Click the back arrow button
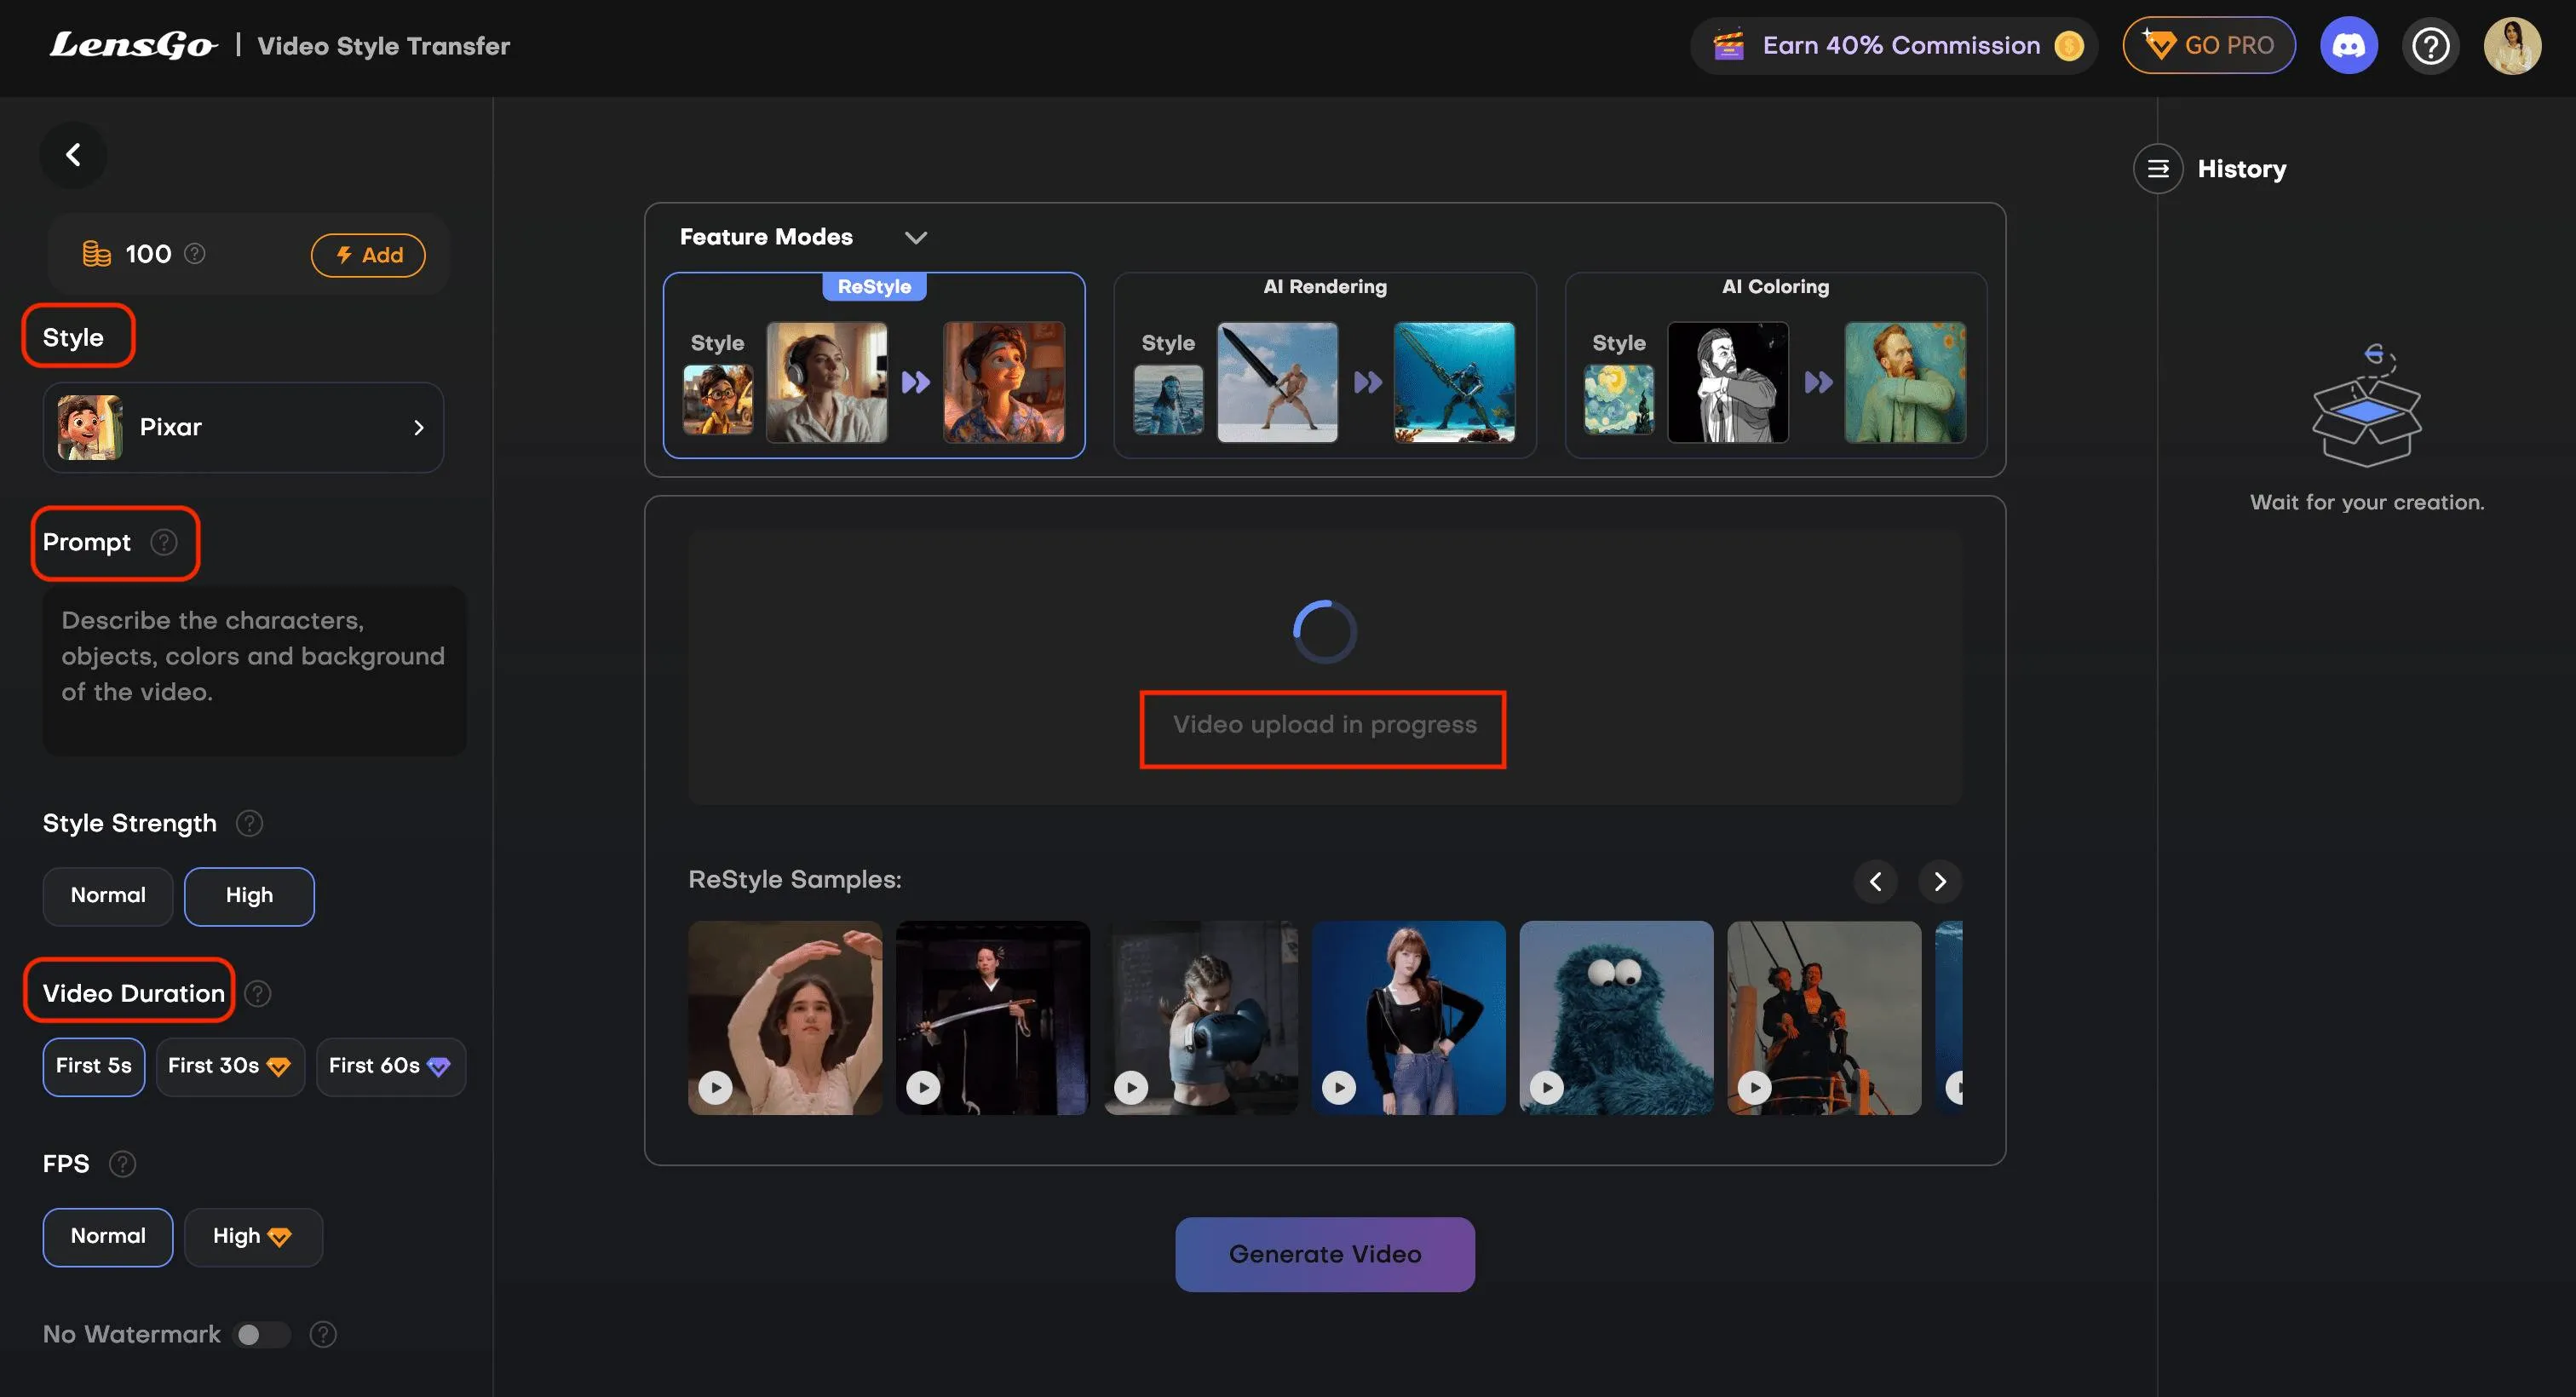 coord(73,155)
